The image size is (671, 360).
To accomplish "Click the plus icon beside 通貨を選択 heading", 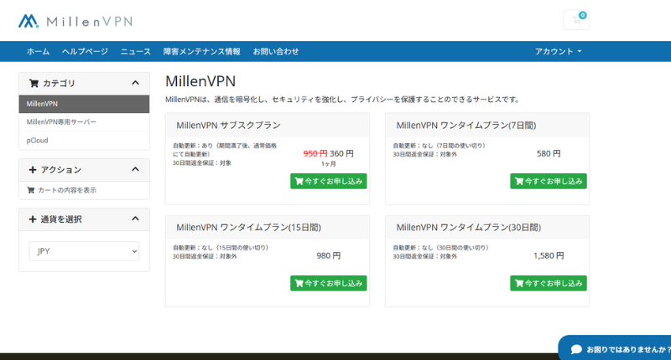I will 33,219.
